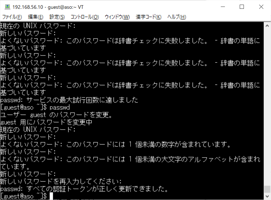271x200 pixels.
Task: Click the empty scrollbar track above the thumb
Action: pyautogui.click(x=267, y=107)
